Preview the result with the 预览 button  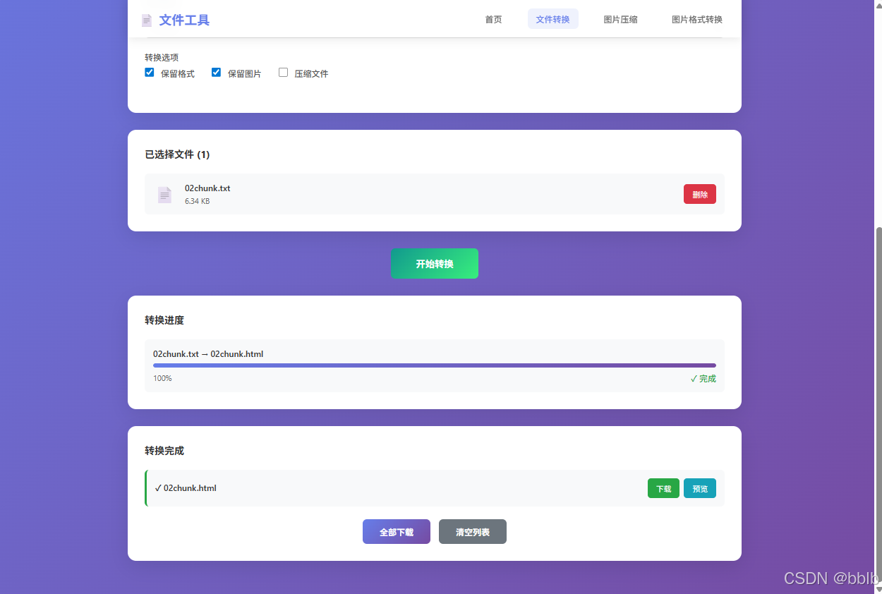pos(699,487)
